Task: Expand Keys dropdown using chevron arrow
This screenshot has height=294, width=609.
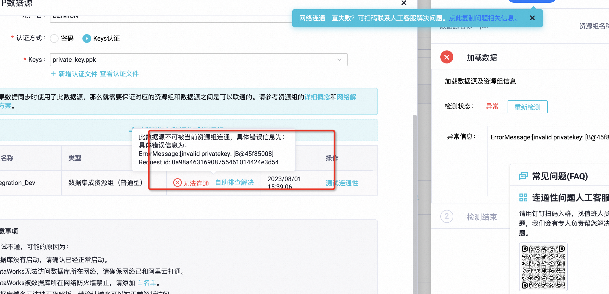Action: coord(339,60)
